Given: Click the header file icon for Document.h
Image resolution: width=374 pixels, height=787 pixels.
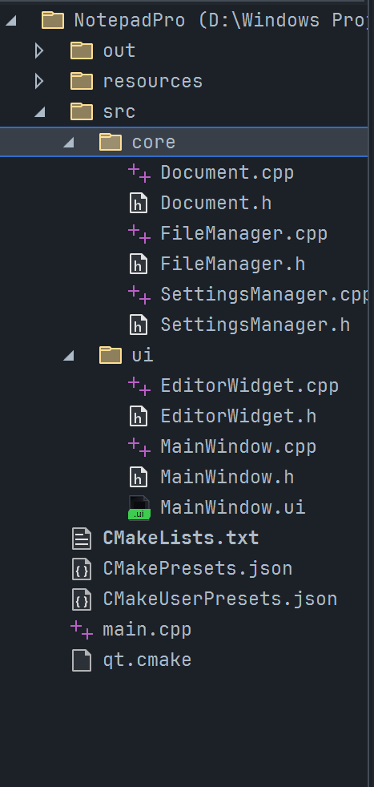Looking at the screenshot, I should click(x=139, y=204).
